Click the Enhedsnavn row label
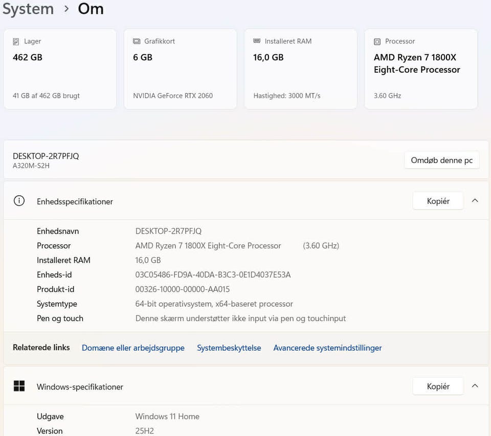Image resolution: width=491 pixels, height=436 pixels. pyautogui.click(x=58, y=231)
